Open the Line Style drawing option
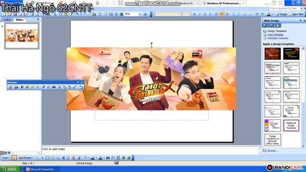 (108, 158)
